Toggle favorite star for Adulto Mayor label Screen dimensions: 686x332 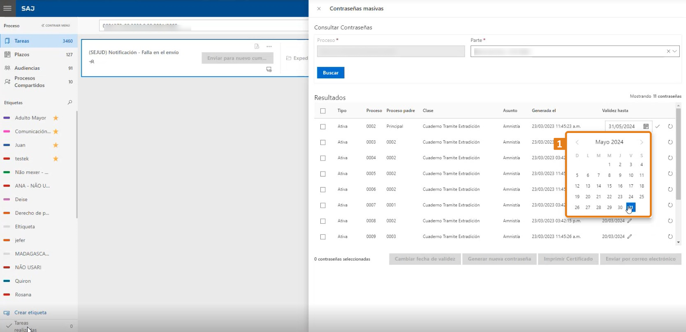click(x=56, y=118)
